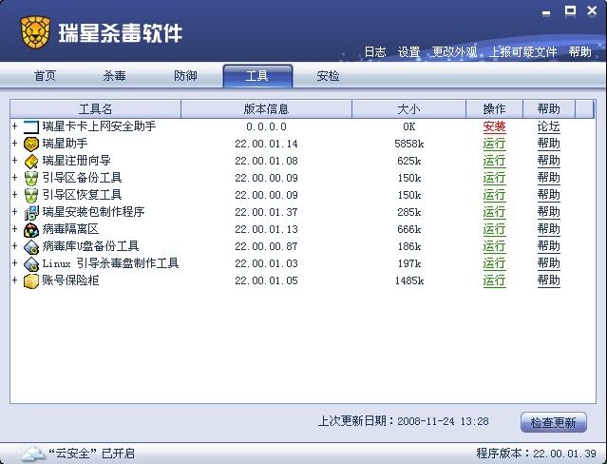Image resolution: width=607 pixels, height=464 pixels.
Task: Click the Linux 引导杀毒盘制作工具 icon
Action: click(x=31, y=263)
